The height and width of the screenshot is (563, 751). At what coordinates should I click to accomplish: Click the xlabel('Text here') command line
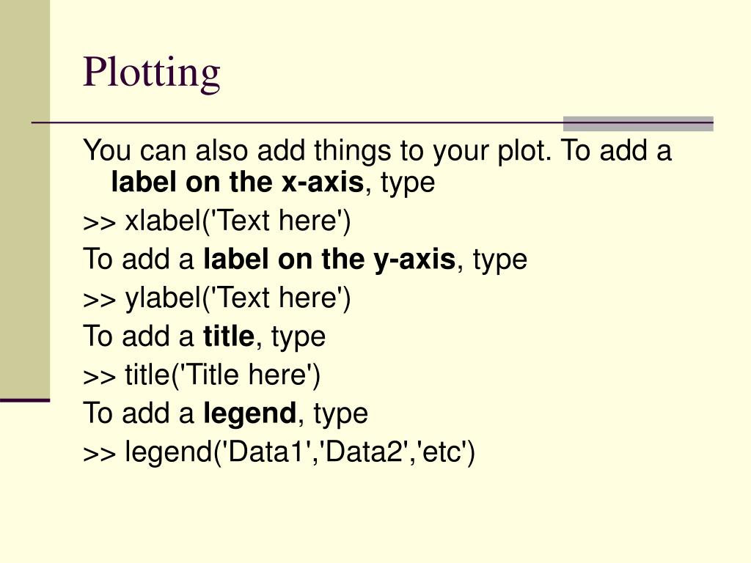pyautogui.click(x=217, y=221)
